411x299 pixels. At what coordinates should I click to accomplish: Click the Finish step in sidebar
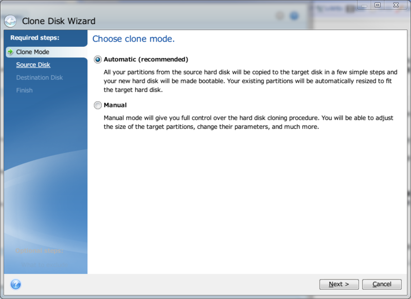(24, 90)
